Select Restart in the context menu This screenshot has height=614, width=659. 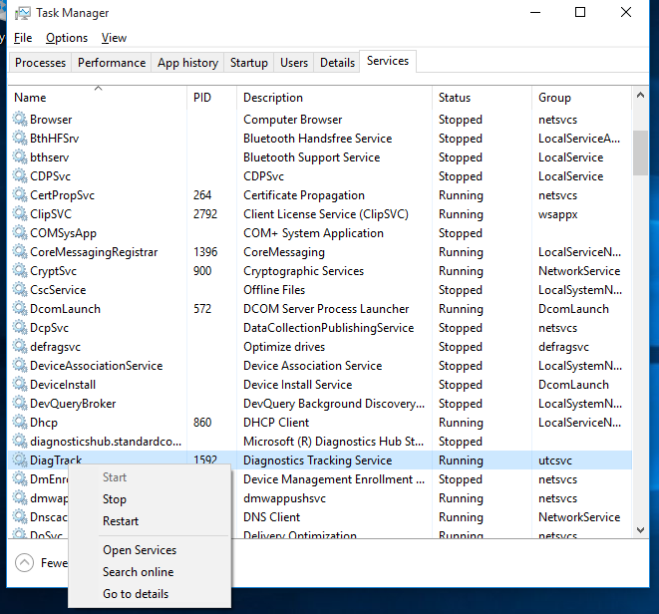pos(121,521)
